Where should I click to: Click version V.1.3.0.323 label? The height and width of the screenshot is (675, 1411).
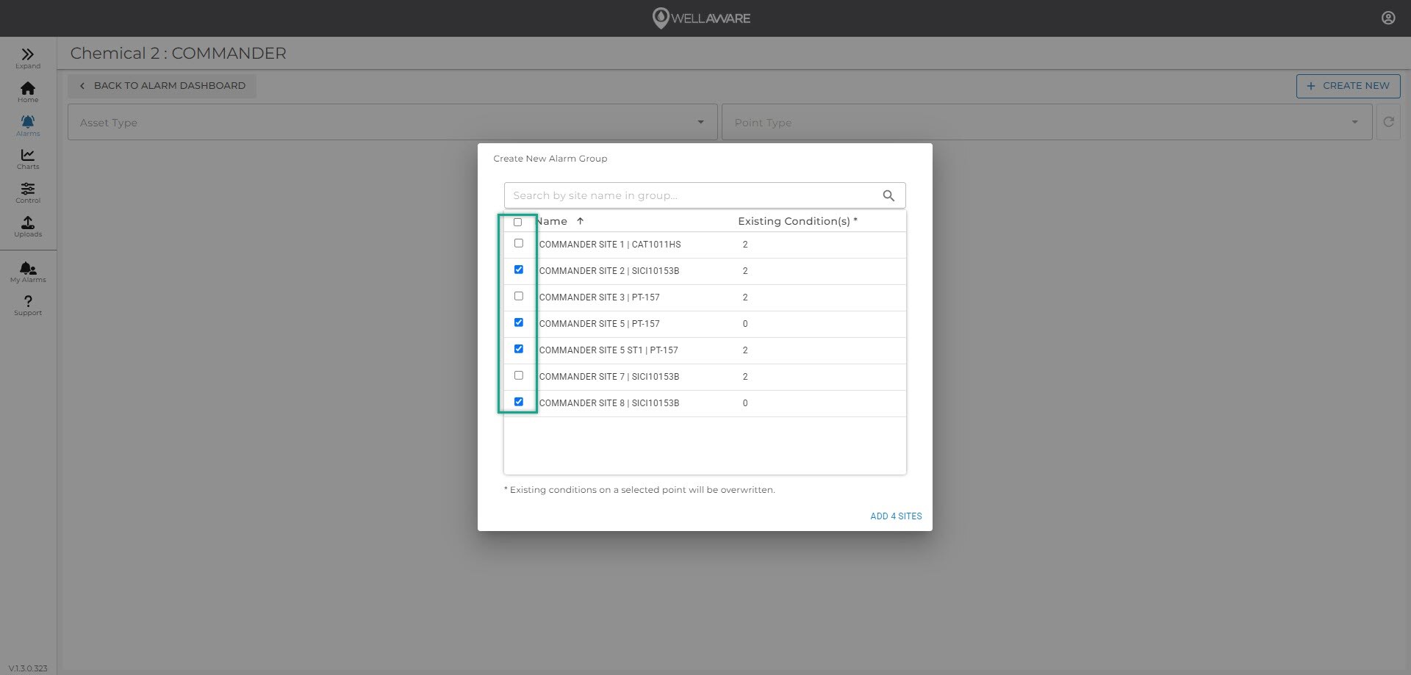pyautogui.click(x=28, y=668)
